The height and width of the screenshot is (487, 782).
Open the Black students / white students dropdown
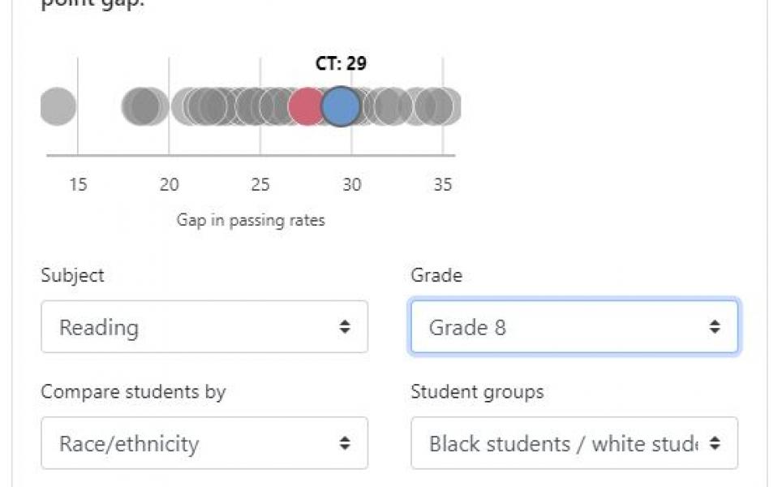click(574, 443)
